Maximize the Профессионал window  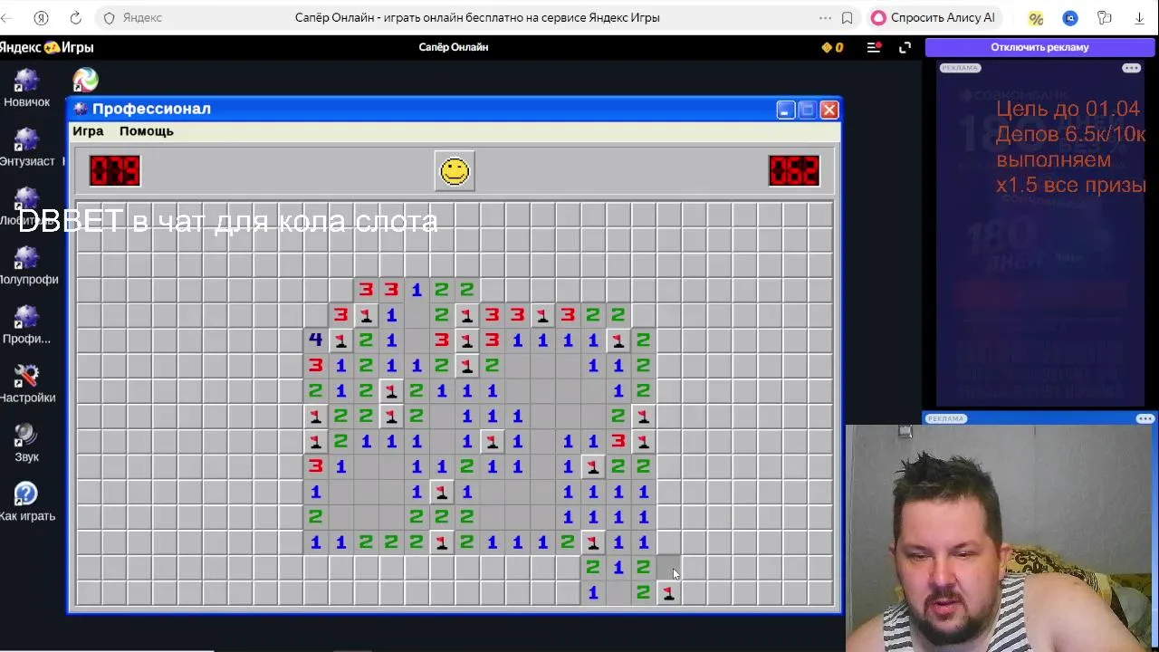pos(807,110)
